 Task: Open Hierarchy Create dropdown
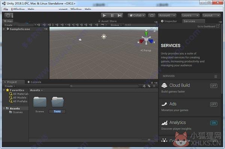click(9, 25)
